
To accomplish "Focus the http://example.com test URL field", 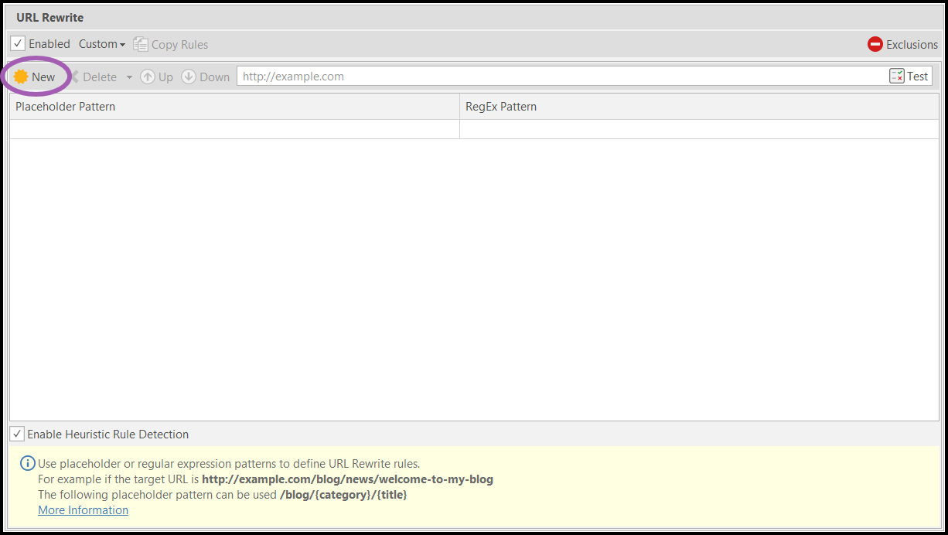I will 557,76.
